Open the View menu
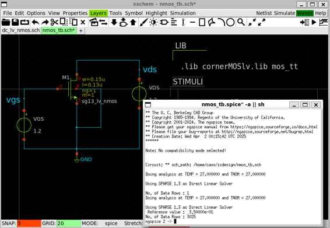The image size is (330, 228). 54,13
